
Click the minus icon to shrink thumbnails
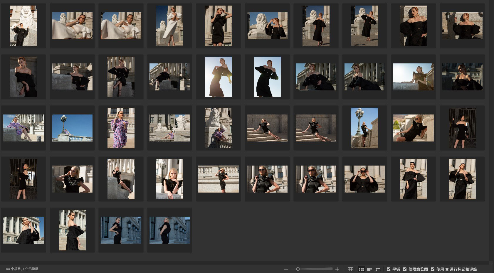[286, 269]
